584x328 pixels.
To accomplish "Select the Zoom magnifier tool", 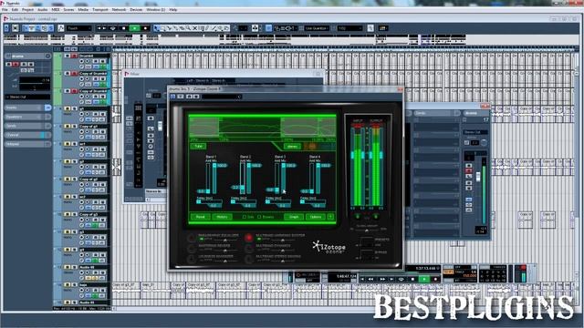I will (x=189, y=28).
